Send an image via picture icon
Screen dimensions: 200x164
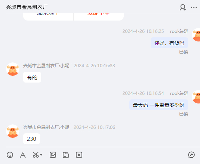(x=53, y=155)
